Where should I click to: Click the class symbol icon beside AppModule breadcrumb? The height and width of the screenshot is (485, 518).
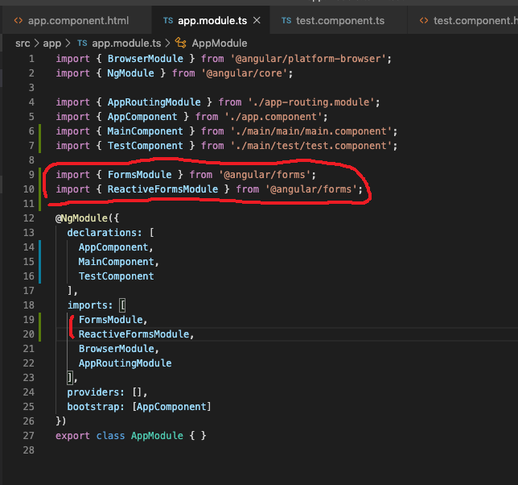[x=181, y=43]
